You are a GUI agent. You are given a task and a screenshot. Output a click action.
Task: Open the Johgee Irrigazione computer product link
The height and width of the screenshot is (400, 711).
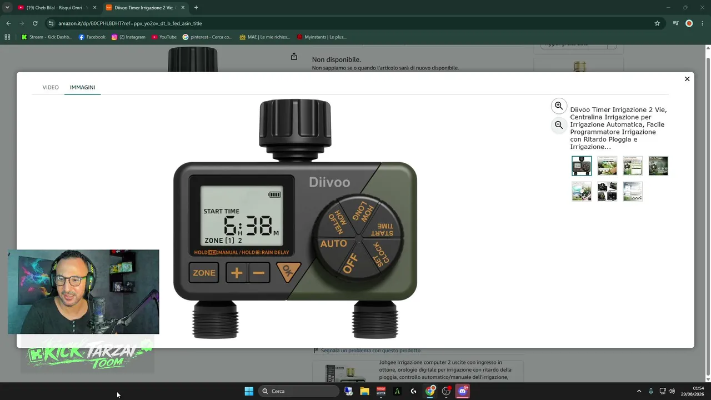[445, 369]
